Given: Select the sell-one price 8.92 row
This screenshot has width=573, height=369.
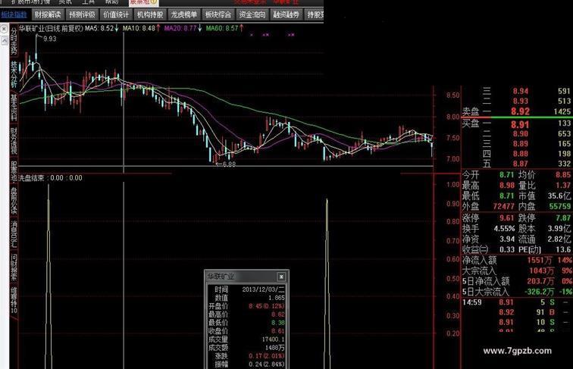Looking at the screenshot, I should tap(517, 111).
